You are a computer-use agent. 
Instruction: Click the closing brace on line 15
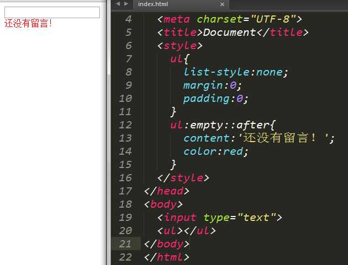click(x=173, y=165)
